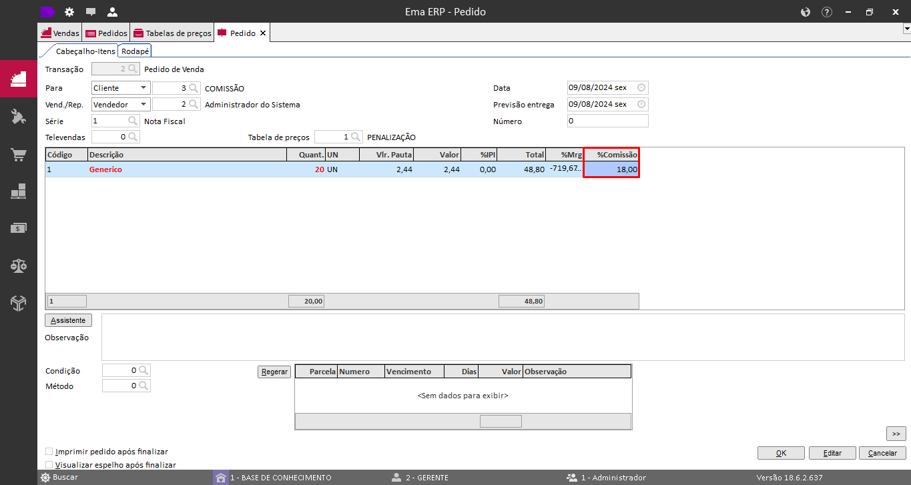Viewport: 911px width, 485px height.
Task: Click the Cancelar button
Action: coord(882,453)
